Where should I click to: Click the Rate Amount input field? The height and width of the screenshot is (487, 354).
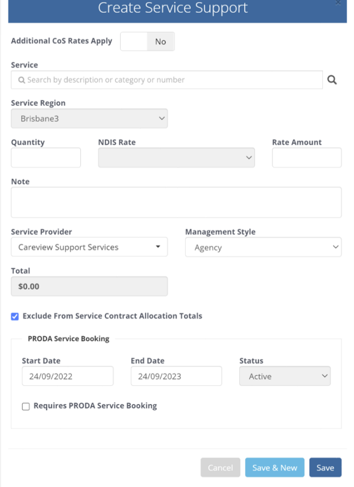point(306,158)
